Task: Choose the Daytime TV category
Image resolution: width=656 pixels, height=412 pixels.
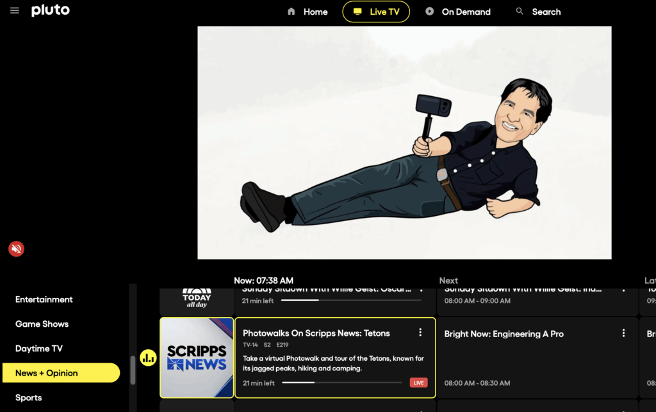Action: (x=39, y=349)
